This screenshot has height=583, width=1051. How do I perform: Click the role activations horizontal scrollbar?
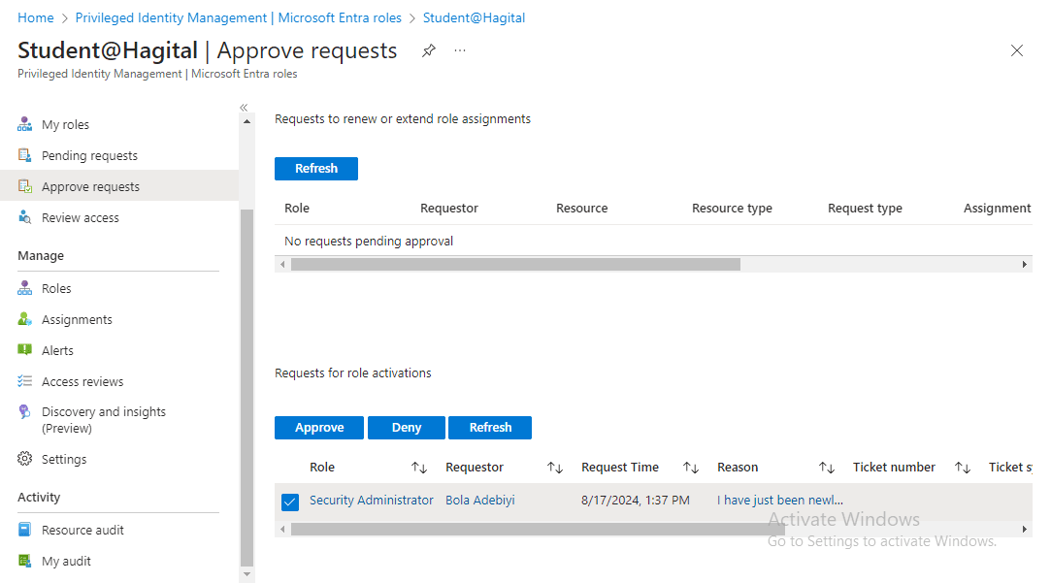tap(524, 530)
